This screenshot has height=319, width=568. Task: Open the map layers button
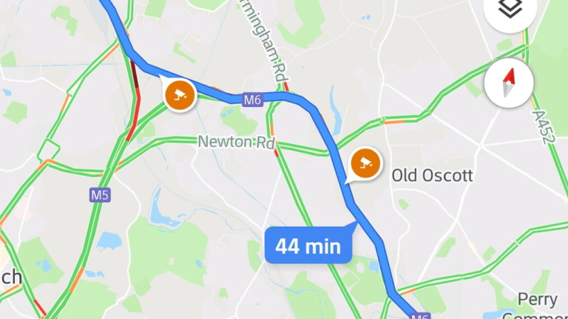point(510,9)
